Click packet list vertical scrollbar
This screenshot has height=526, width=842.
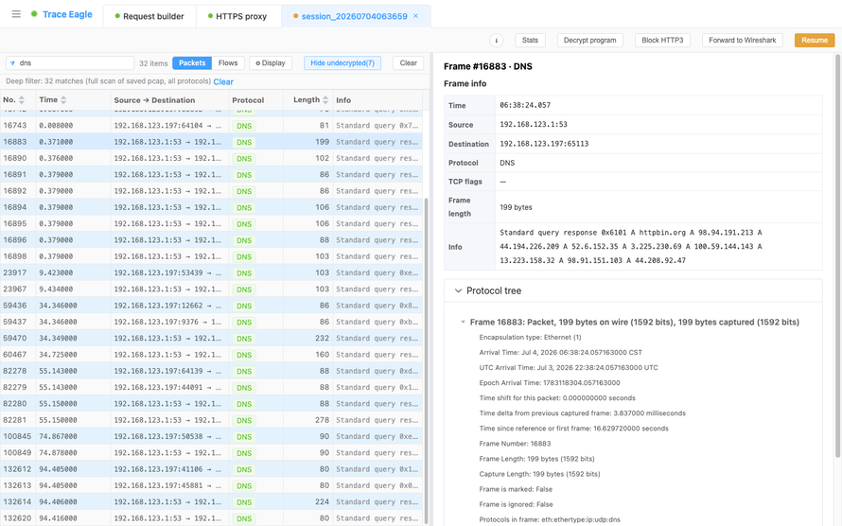427,360
